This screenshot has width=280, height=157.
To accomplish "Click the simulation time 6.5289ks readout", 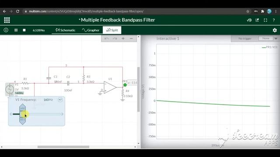I will click(39, 30).
